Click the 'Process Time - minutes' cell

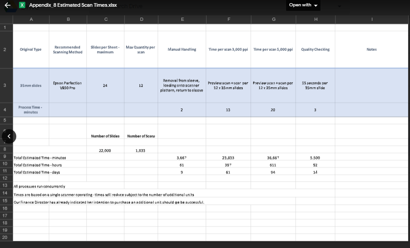click(31, 110)
